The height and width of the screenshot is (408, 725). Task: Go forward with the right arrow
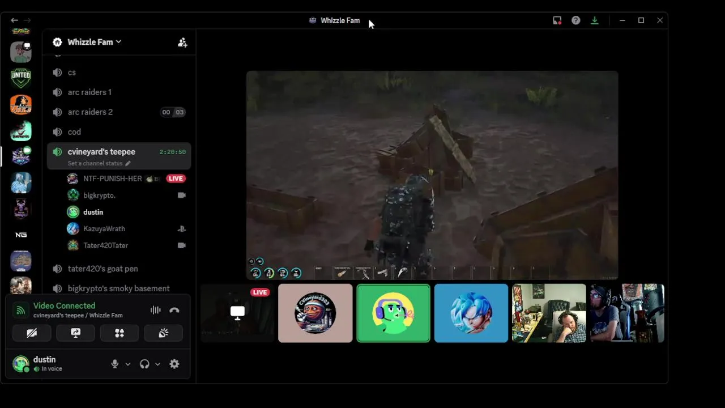tap(27, 20)
